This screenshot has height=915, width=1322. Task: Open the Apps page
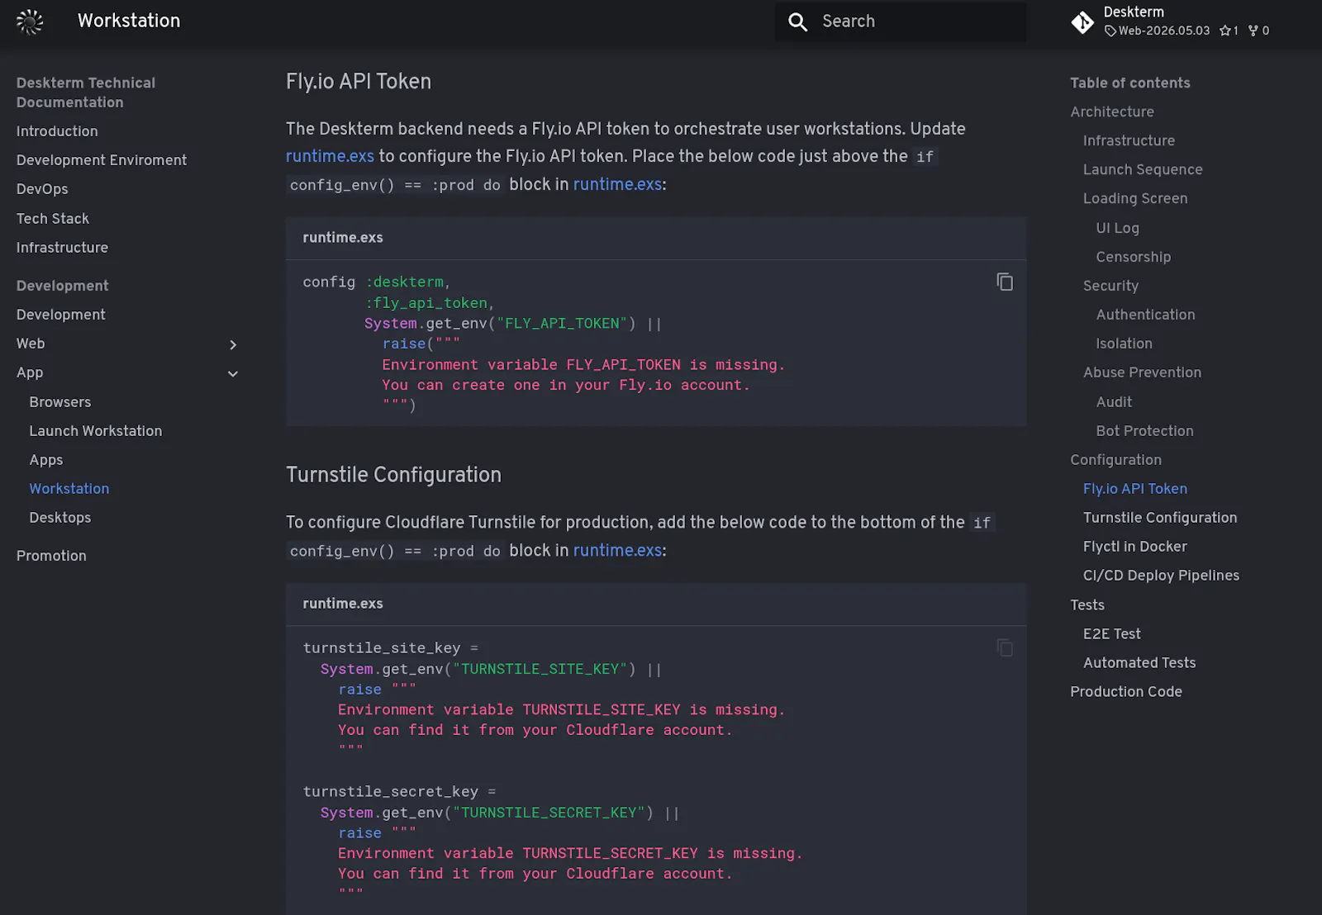pyautogui.click(x=46, y=460)
